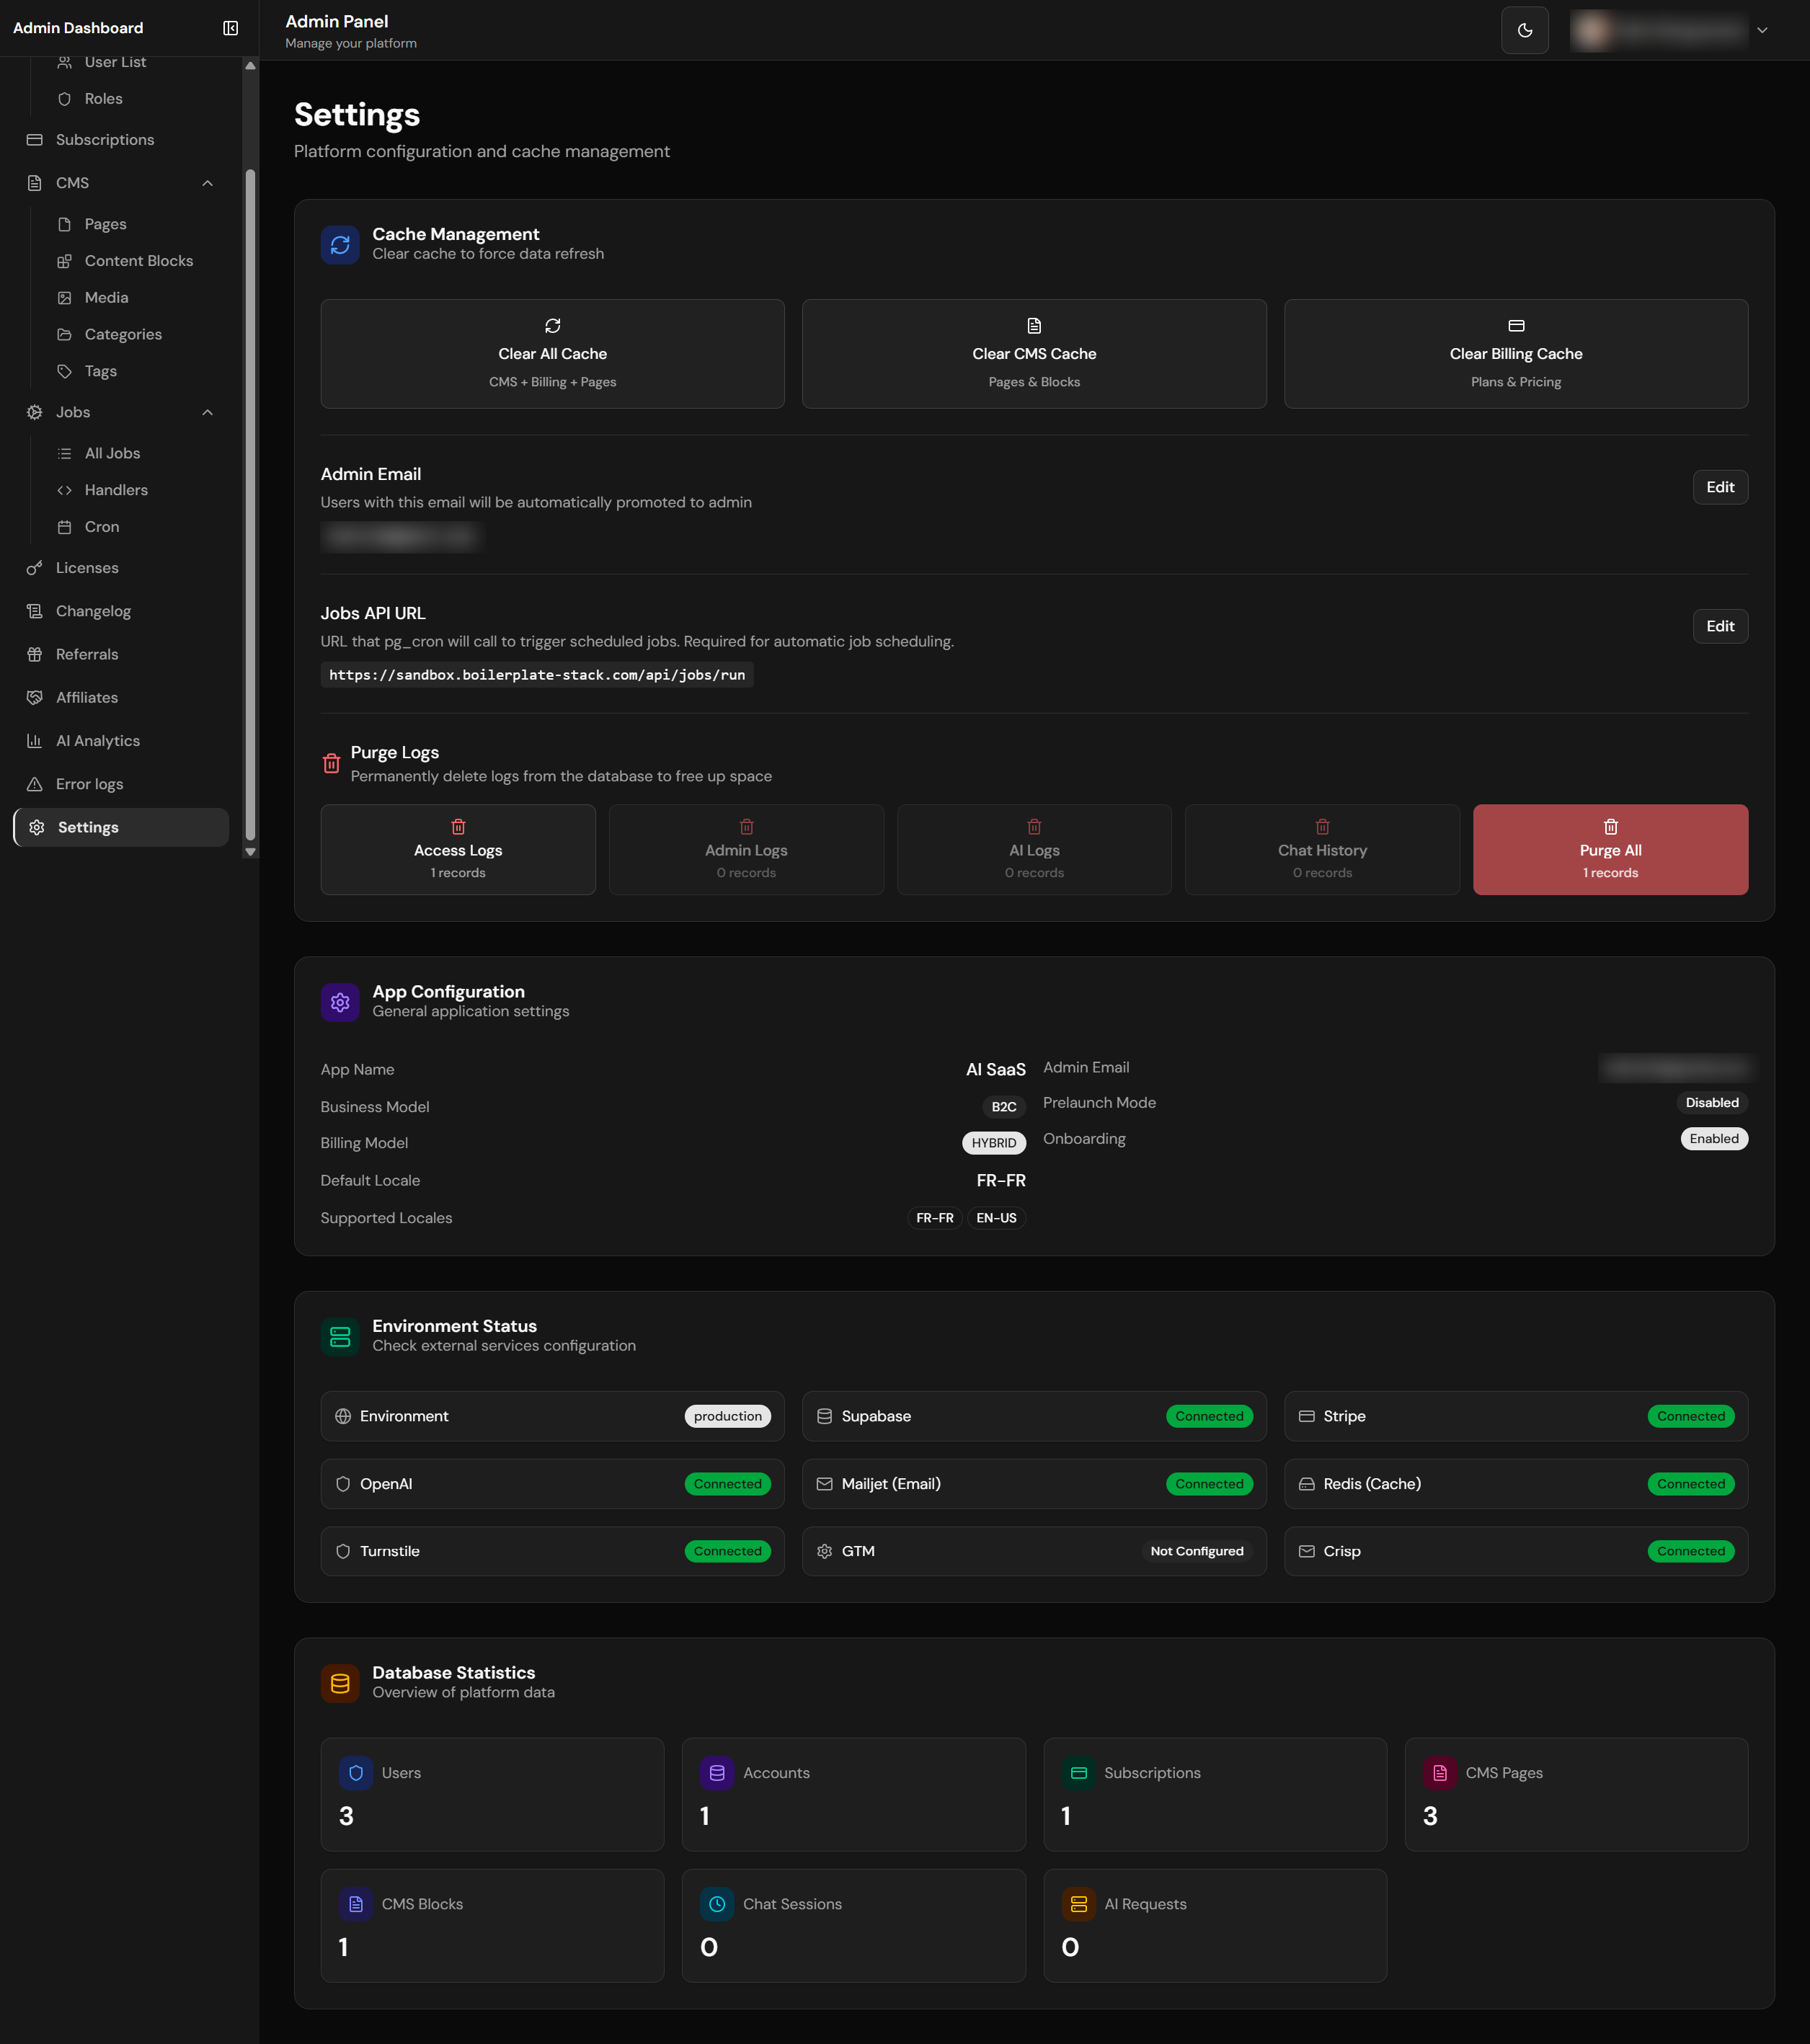Viewport: 1810px width, 2044px height.
Task: Click the Jobs gear icon in sidebar
Action: (34, 412)
